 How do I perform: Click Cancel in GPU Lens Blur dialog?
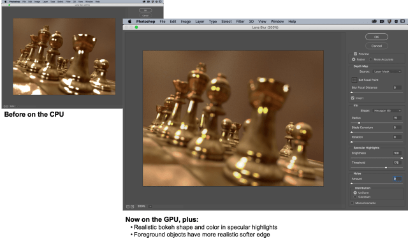376,46
